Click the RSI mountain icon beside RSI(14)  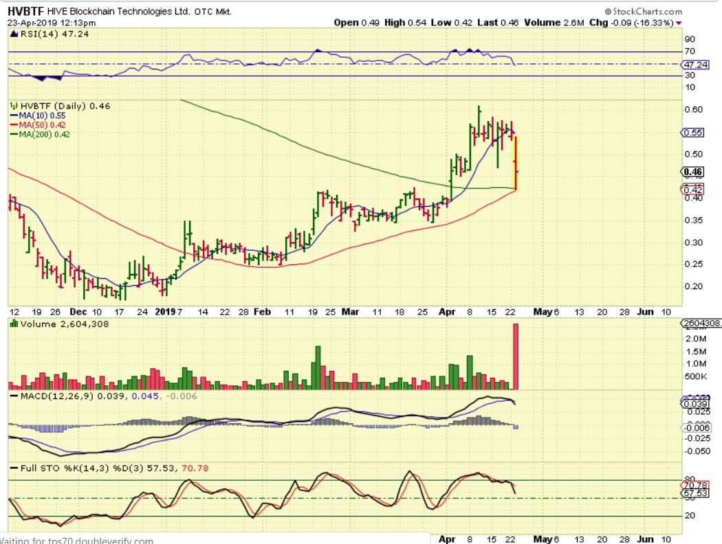click(x=14, y=34)
